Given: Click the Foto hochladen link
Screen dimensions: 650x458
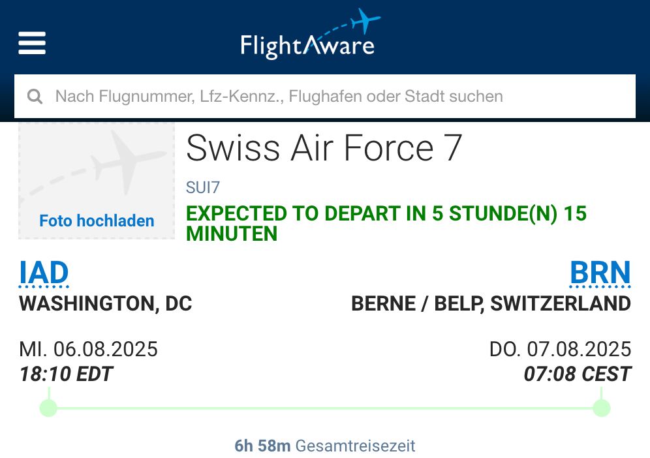Looking at the screenshot, I should (x=97, y=221).
